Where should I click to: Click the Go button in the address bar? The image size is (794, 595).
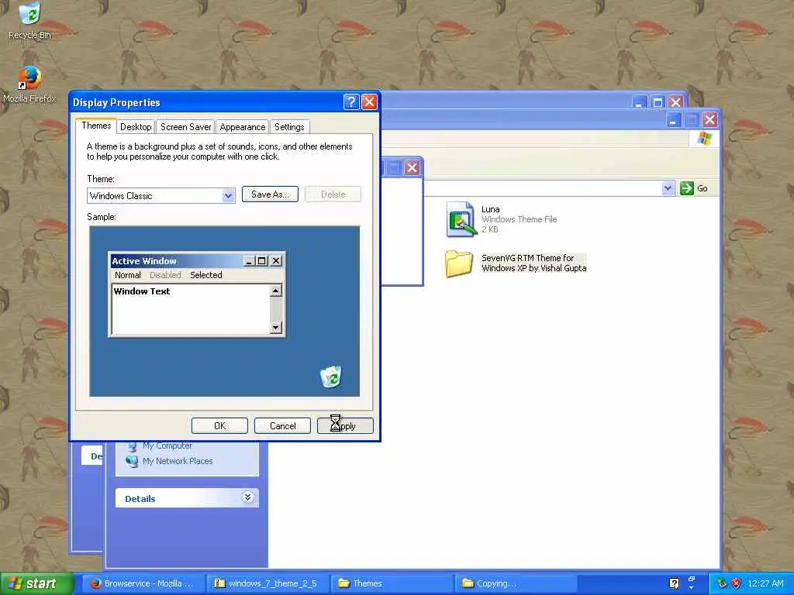click(x=694, y=188)
